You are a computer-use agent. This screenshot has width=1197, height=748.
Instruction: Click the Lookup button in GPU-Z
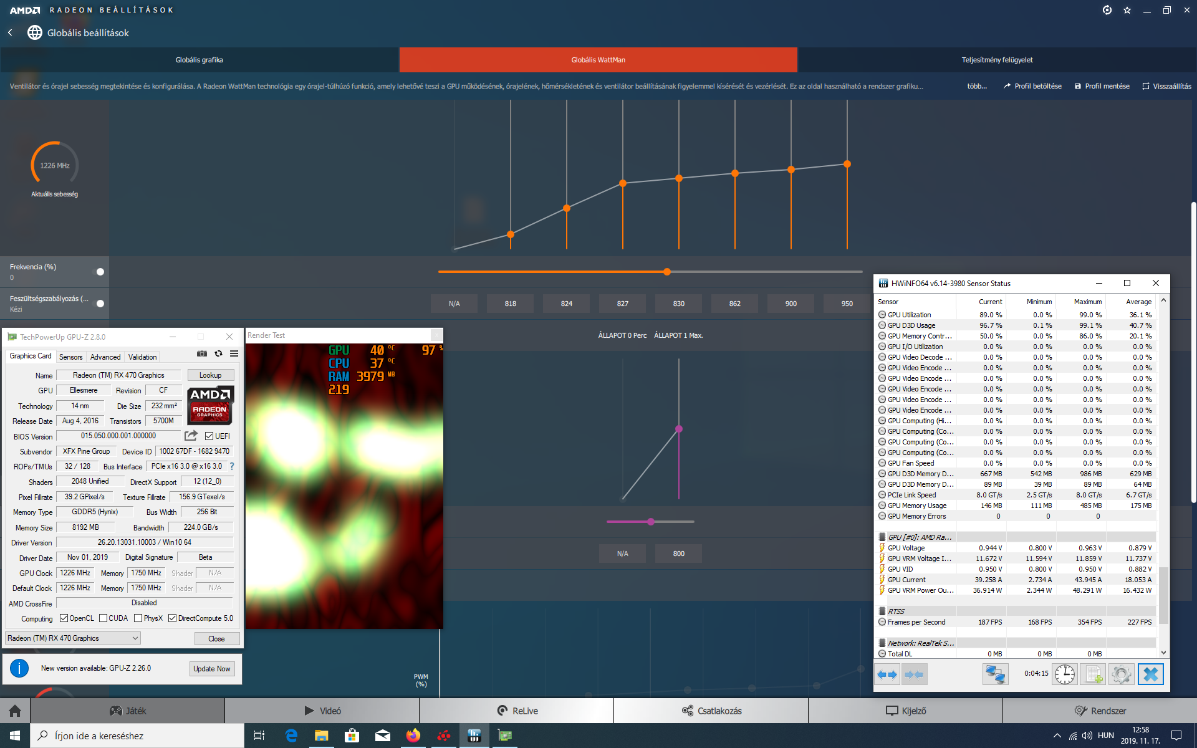(x=210, y=375)
